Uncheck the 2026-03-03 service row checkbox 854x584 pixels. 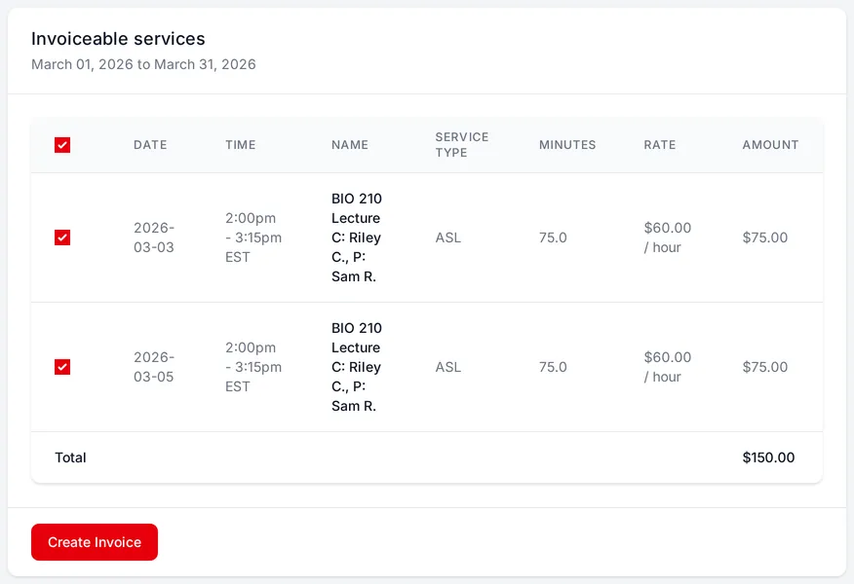62,237
